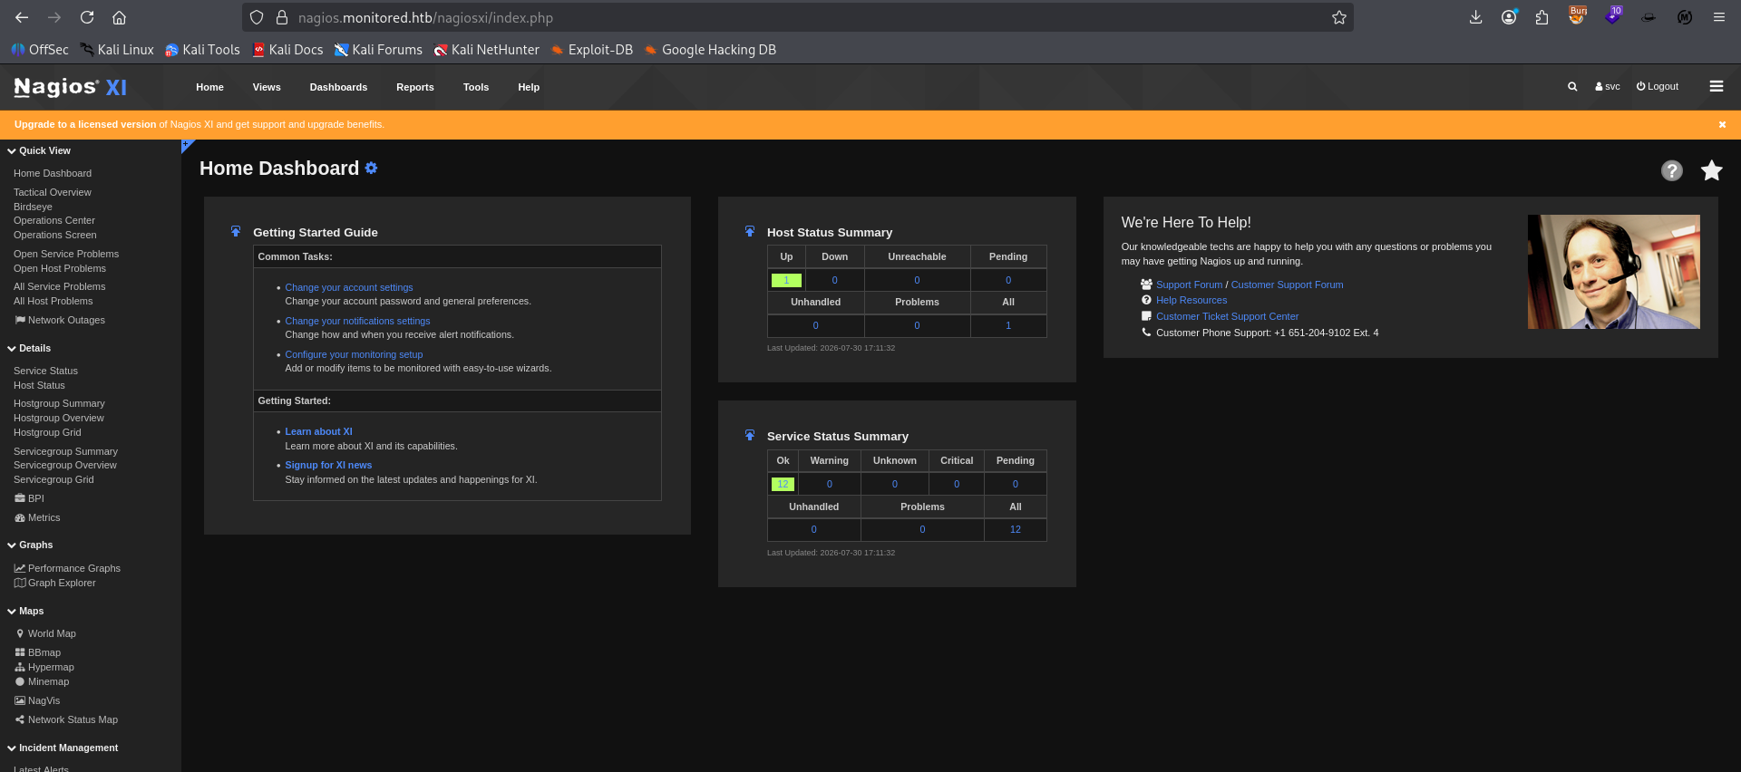Open NagVis in the sidebar
This screenshot has height=772, width=1741.
(x=37, y=700)
